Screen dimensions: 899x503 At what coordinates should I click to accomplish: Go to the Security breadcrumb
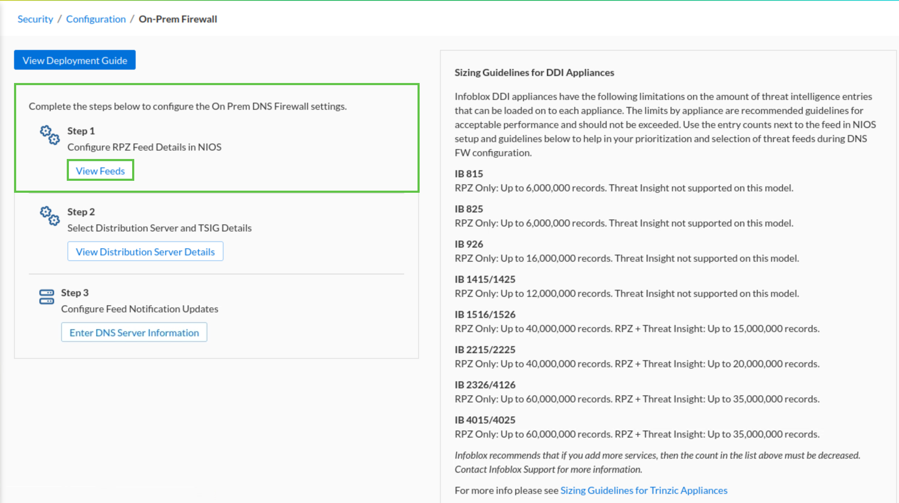35,19
